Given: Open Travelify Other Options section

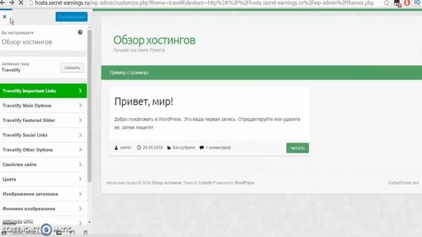Looking at the screenshot, I should pyautogui.click(x=44, y=149).
